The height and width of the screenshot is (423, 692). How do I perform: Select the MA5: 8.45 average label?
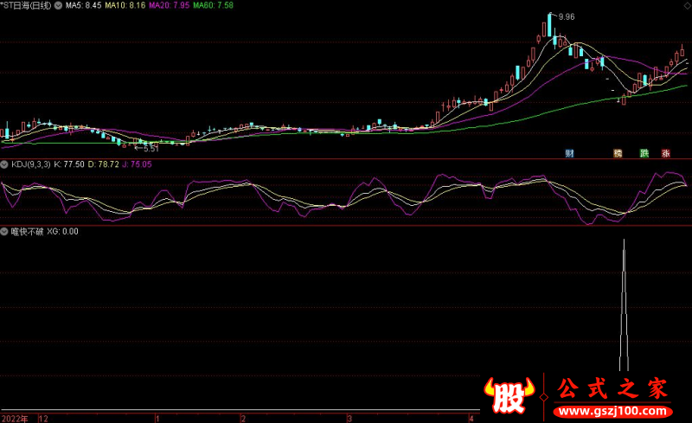[84, 5]
